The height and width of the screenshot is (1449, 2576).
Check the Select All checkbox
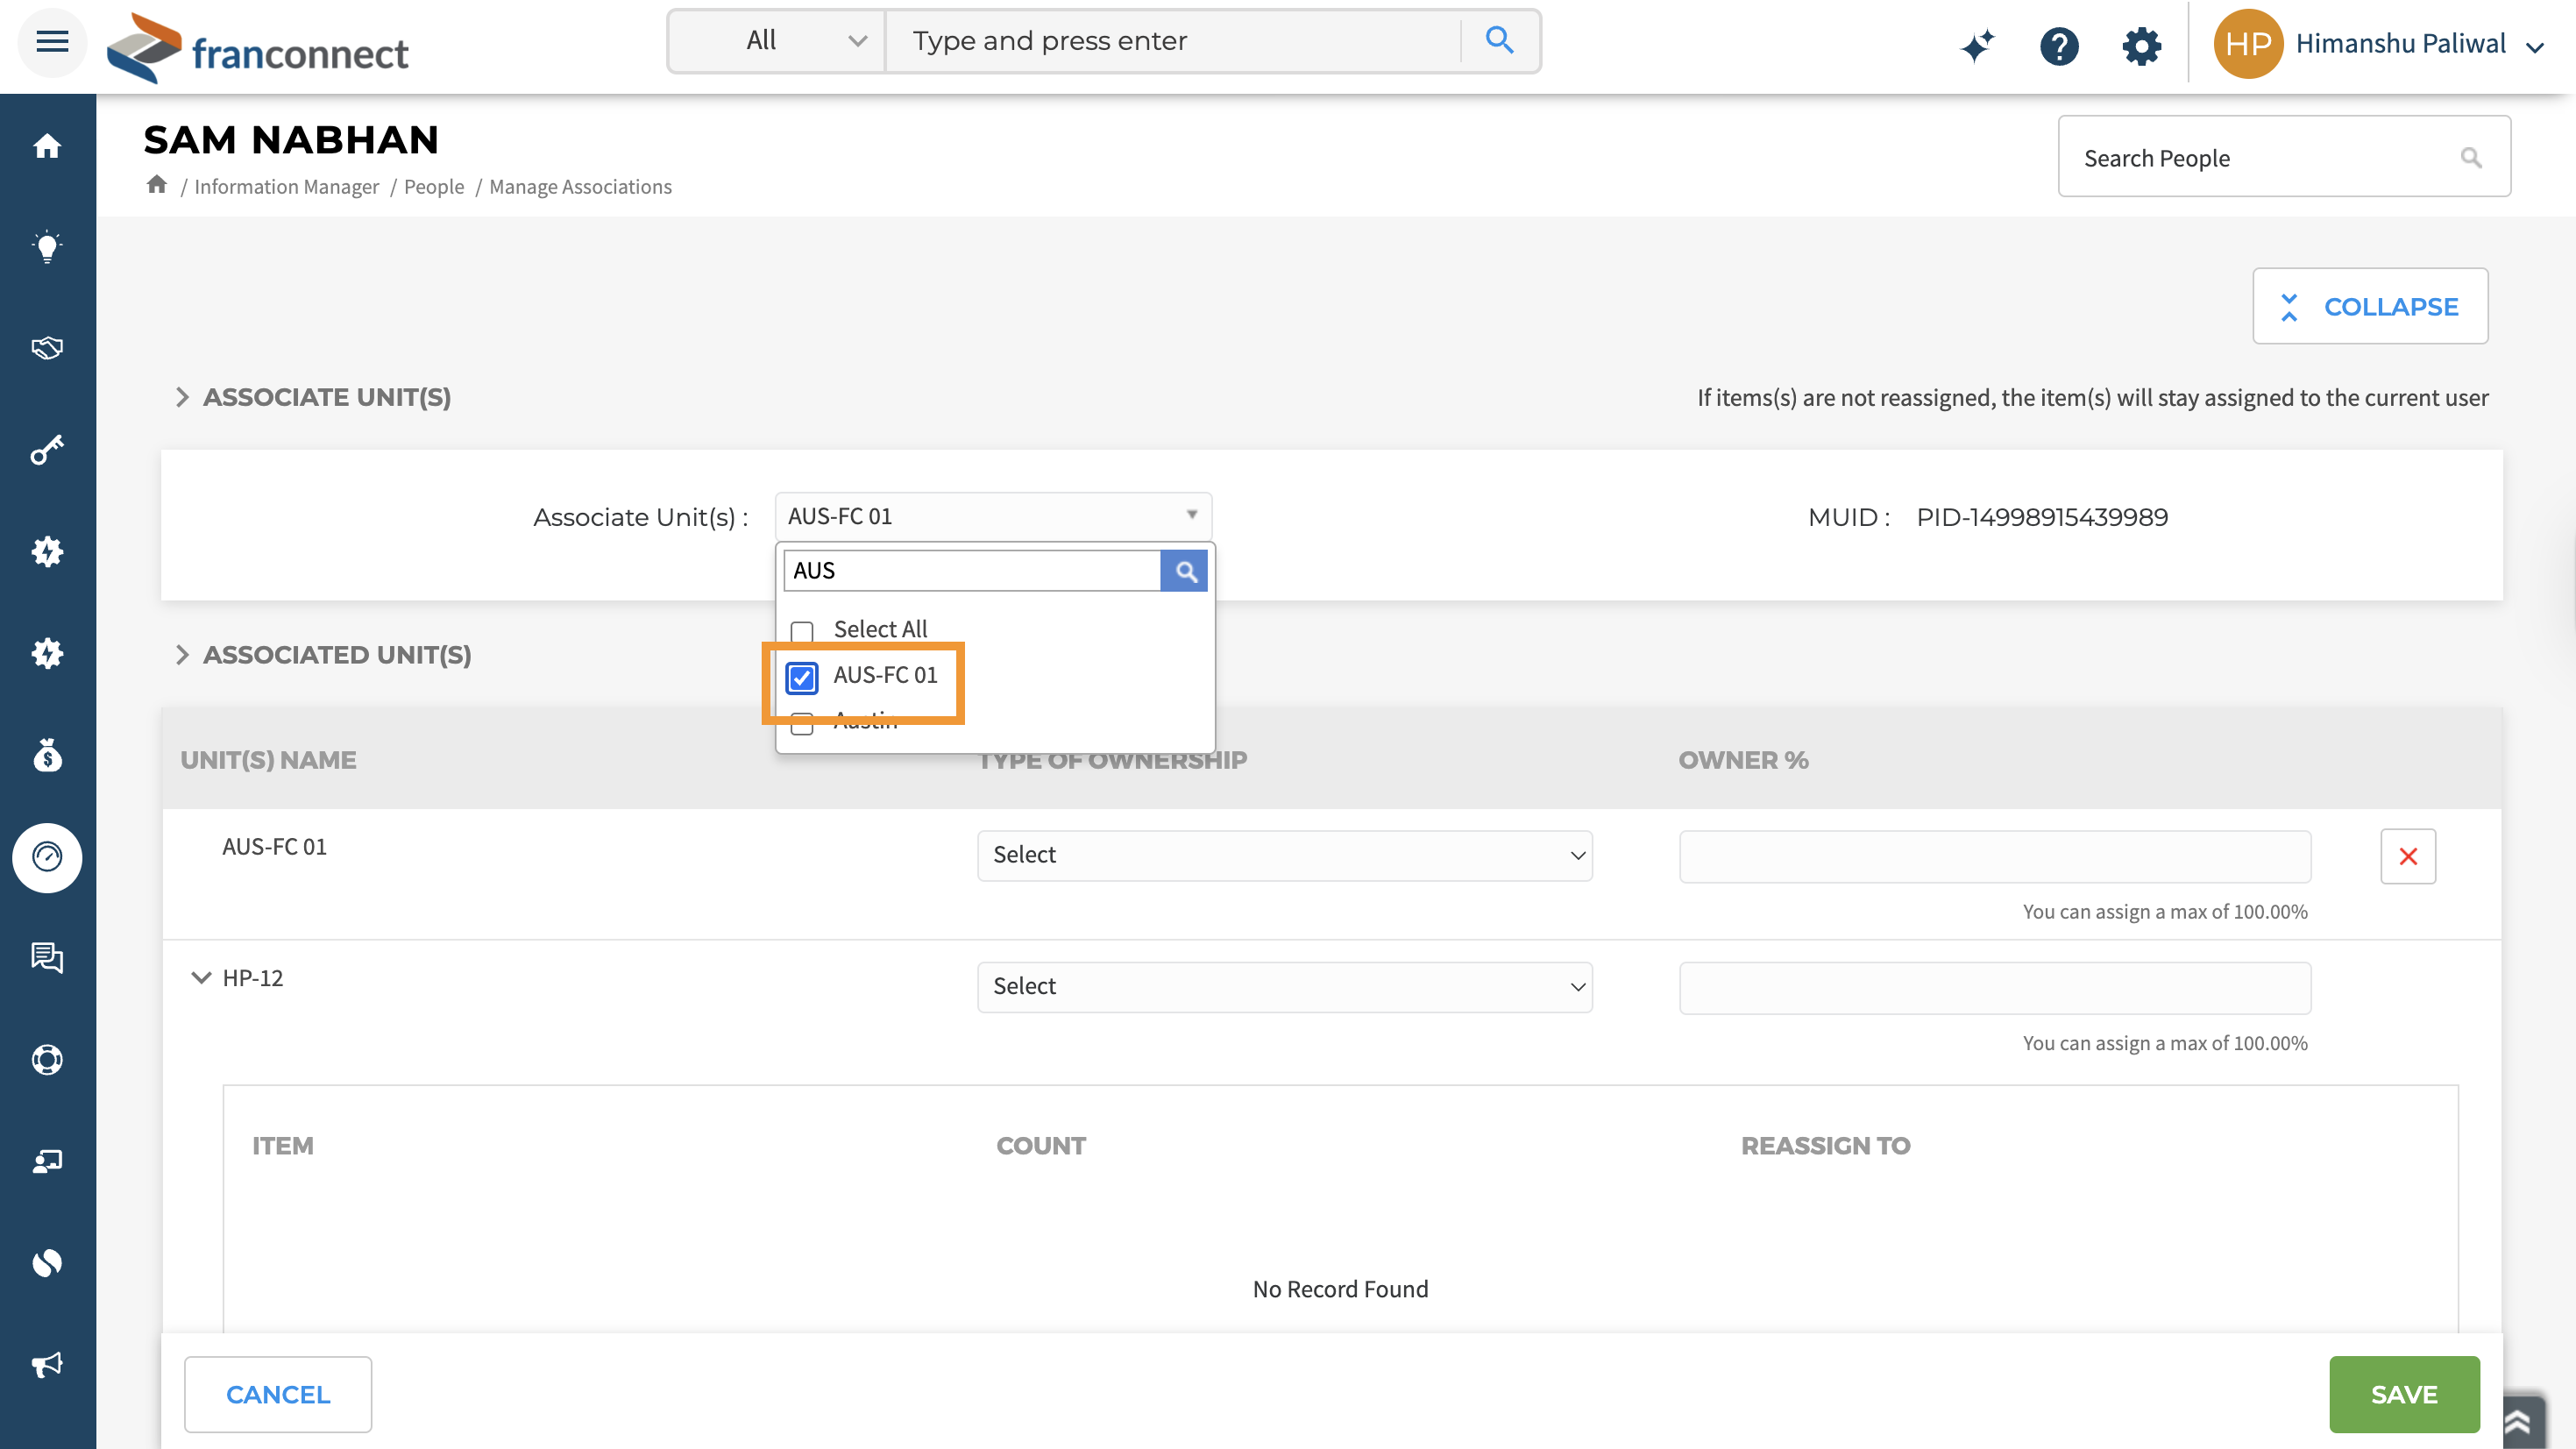pos(802,631)
